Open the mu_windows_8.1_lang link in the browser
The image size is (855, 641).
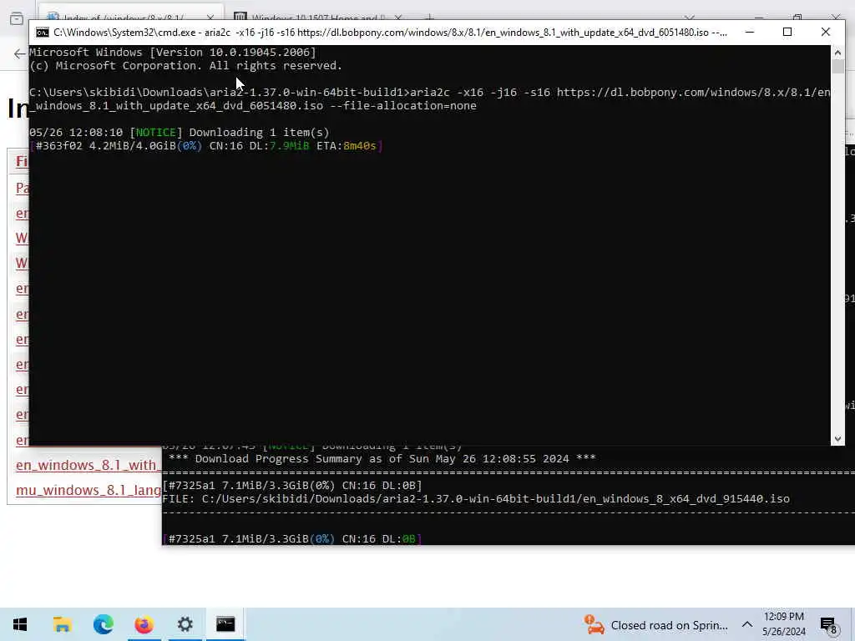[x=89, y=490]
